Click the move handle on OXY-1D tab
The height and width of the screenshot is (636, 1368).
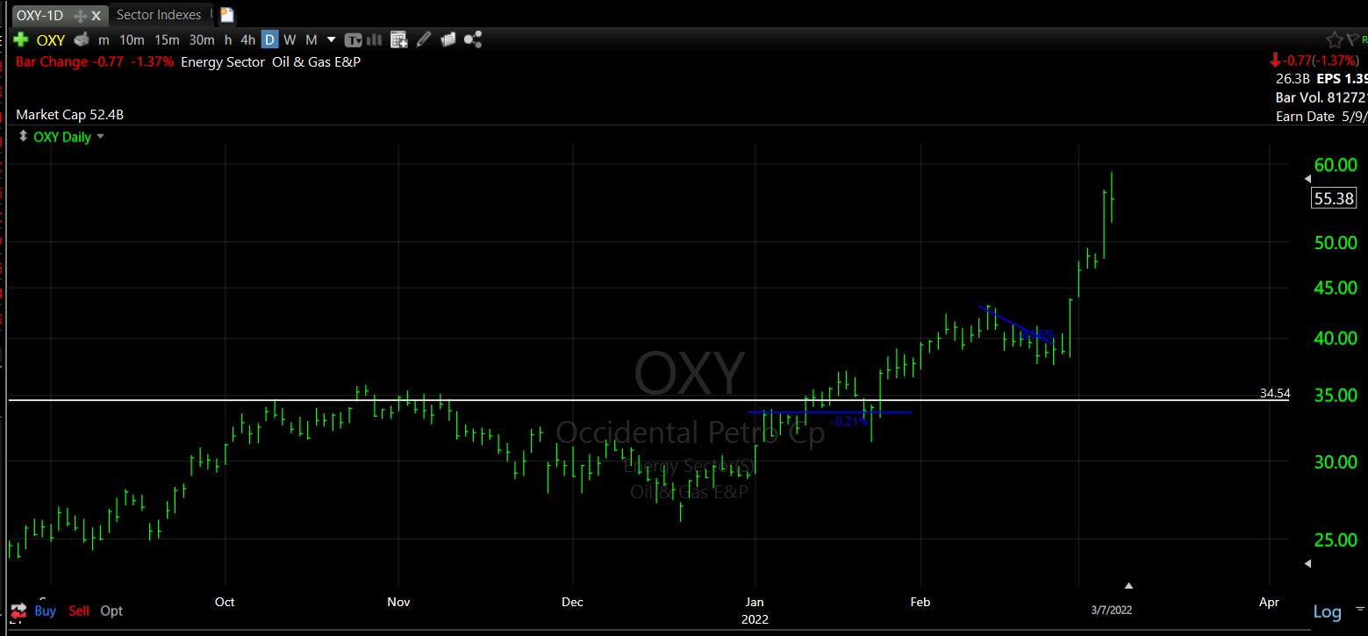click(81, 16)
